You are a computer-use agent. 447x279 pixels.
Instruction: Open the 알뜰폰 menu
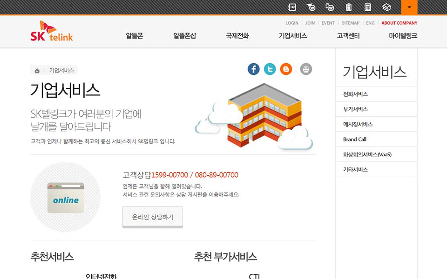135,36
